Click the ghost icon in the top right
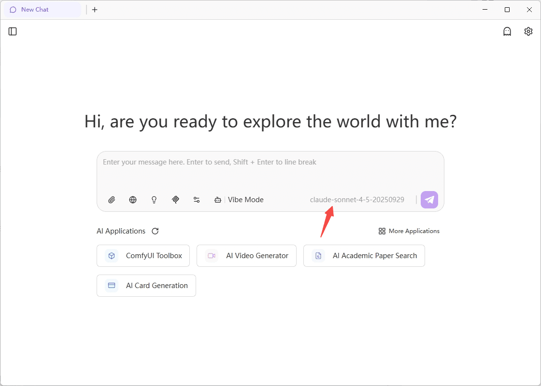The height and width of the screenshot is (386, 541). click(x=507, y=31)
